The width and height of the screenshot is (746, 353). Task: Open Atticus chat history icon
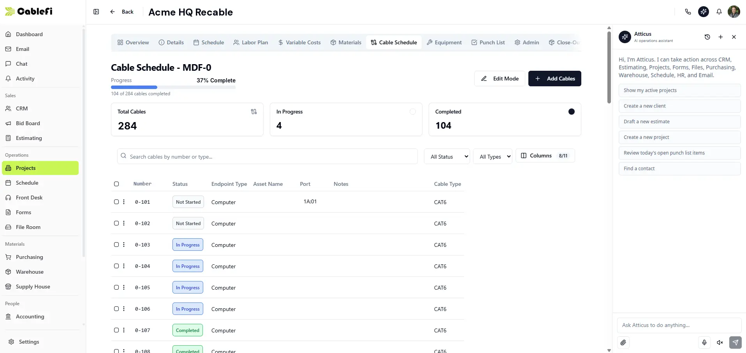[x=707, y=37]
